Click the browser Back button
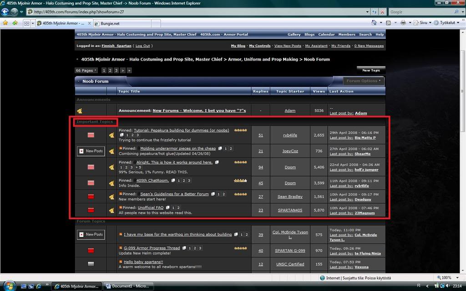The height and width of the screenshot is (291, 466). (x=5, y=12)
